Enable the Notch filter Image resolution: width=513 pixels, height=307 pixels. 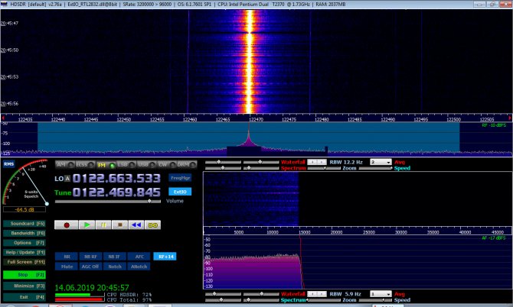pyautogui.click(x=115, y=267)
